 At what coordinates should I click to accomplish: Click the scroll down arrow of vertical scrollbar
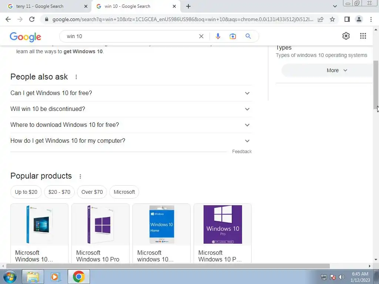click(x=376, y=260)
